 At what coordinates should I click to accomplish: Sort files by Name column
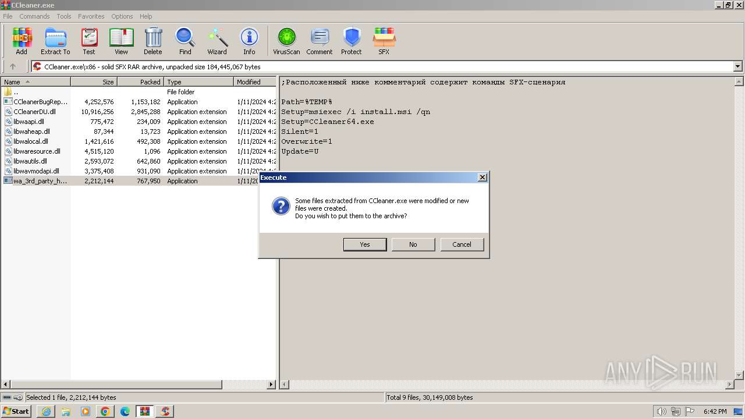pos(36,82)
